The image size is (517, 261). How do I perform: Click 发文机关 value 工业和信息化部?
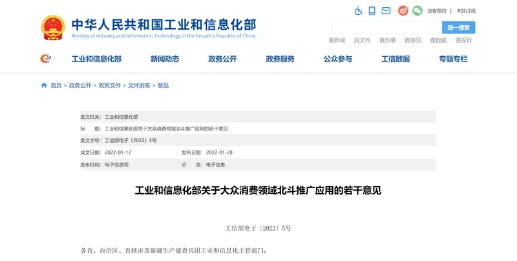tap(121, 117)
